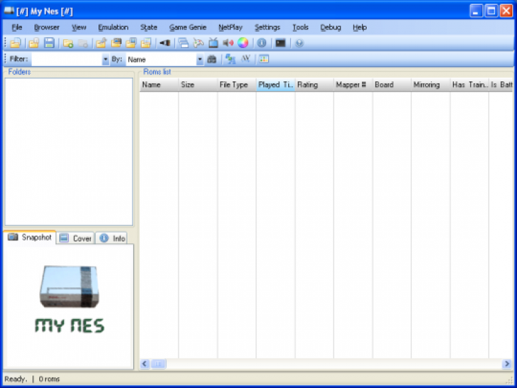The image size is (517, 388).
Task: Click the folder with info page icon
Action: 145,43
